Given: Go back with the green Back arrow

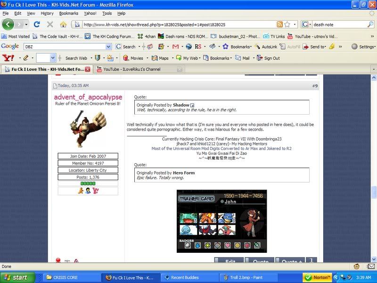Looking at the screenshot, I should tap(8, 25).
